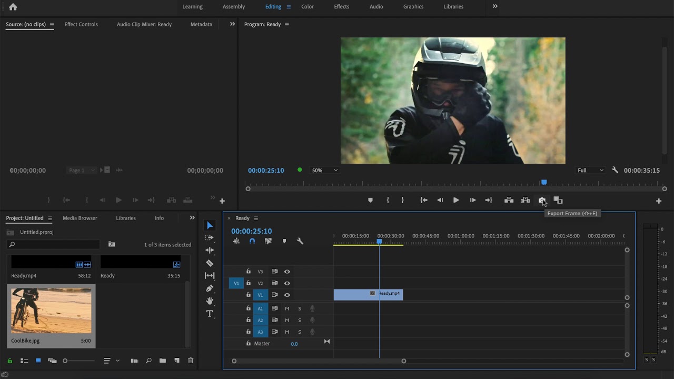Screen dimensions: 674x379
Task: Select the CoolBike.jpg thumbnail
Action: 51,311
